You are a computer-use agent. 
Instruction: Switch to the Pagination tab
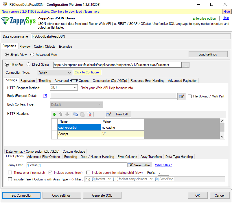pyautogui.click(x=28, y=81)
